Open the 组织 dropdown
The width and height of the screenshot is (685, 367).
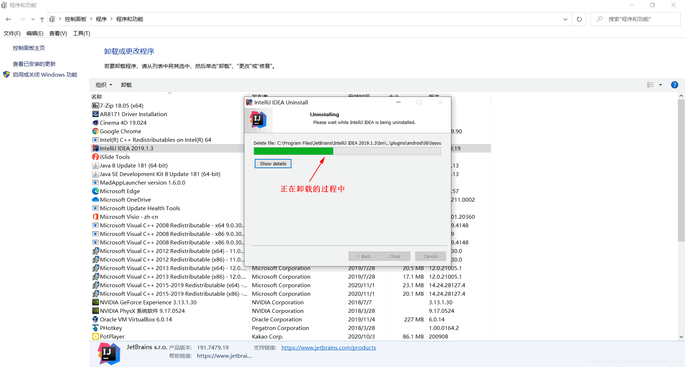coord(104,85)
